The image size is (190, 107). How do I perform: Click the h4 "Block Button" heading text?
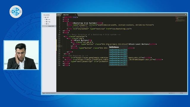pyautogui.click(x=81, y=40)
